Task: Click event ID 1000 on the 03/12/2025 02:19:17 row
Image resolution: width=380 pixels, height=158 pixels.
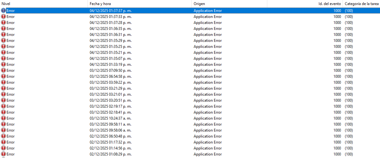Action: [337, 106]
